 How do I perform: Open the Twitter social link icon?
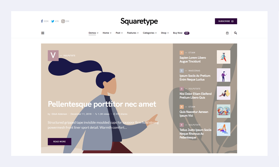click(53, 21)
